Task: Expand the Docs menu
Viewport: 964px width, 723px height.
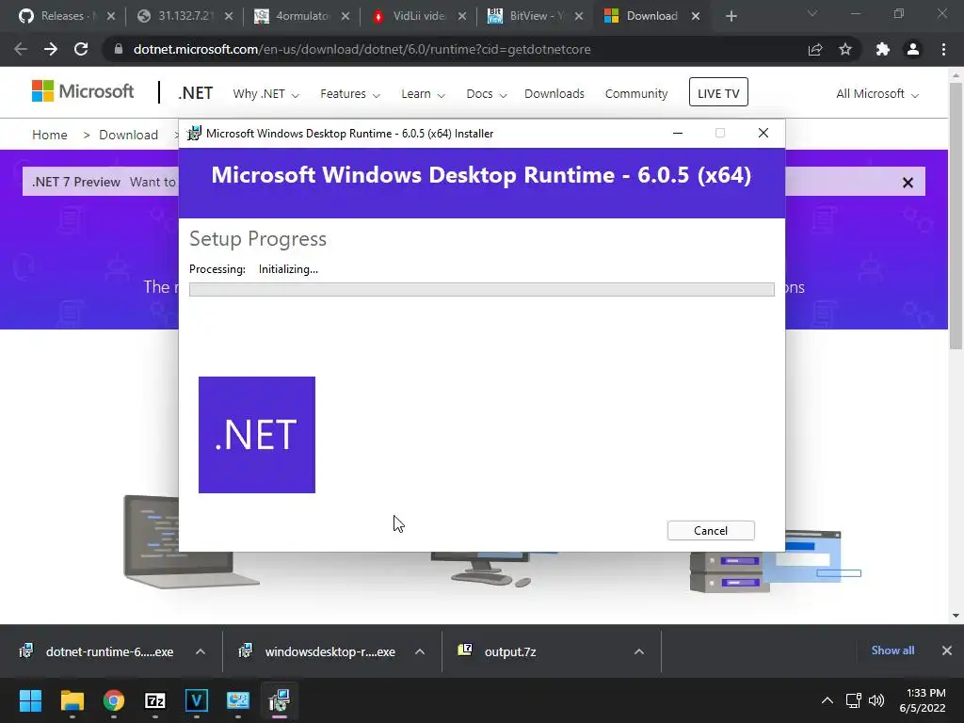Action: click(x=487, y=94)
